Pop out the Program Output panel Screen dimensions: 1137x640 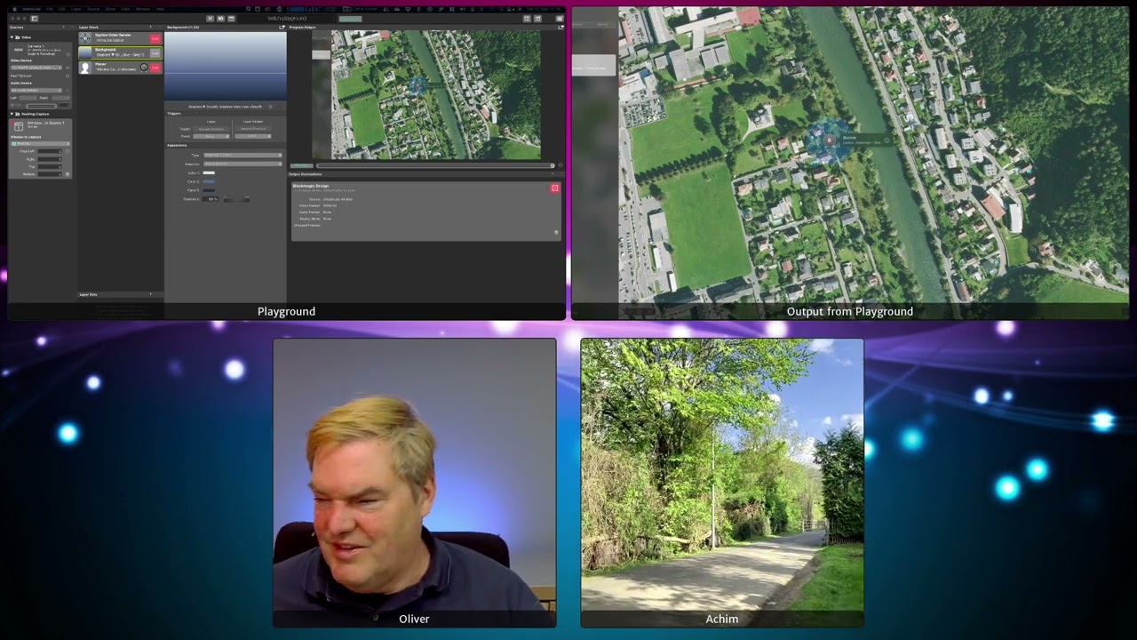(x=561, y=28)
